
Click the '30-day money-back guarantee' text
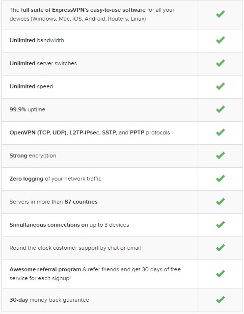pyautogui.click(x=49, y=300)
